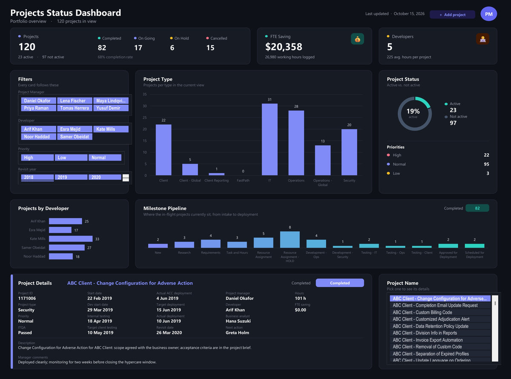Select Yusuf Demir in Project Manager filter
The height and width of the screenshot is (379, 511).
pos(111,108)
